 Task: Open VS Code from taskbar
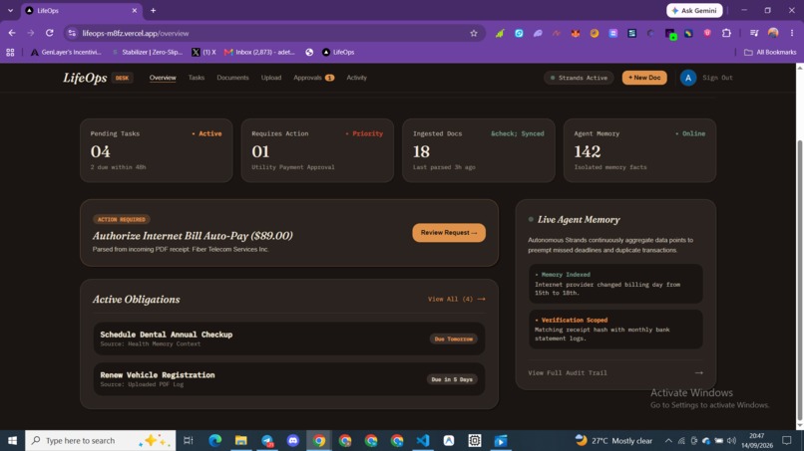pyautogui.click(x=423, y=440)
